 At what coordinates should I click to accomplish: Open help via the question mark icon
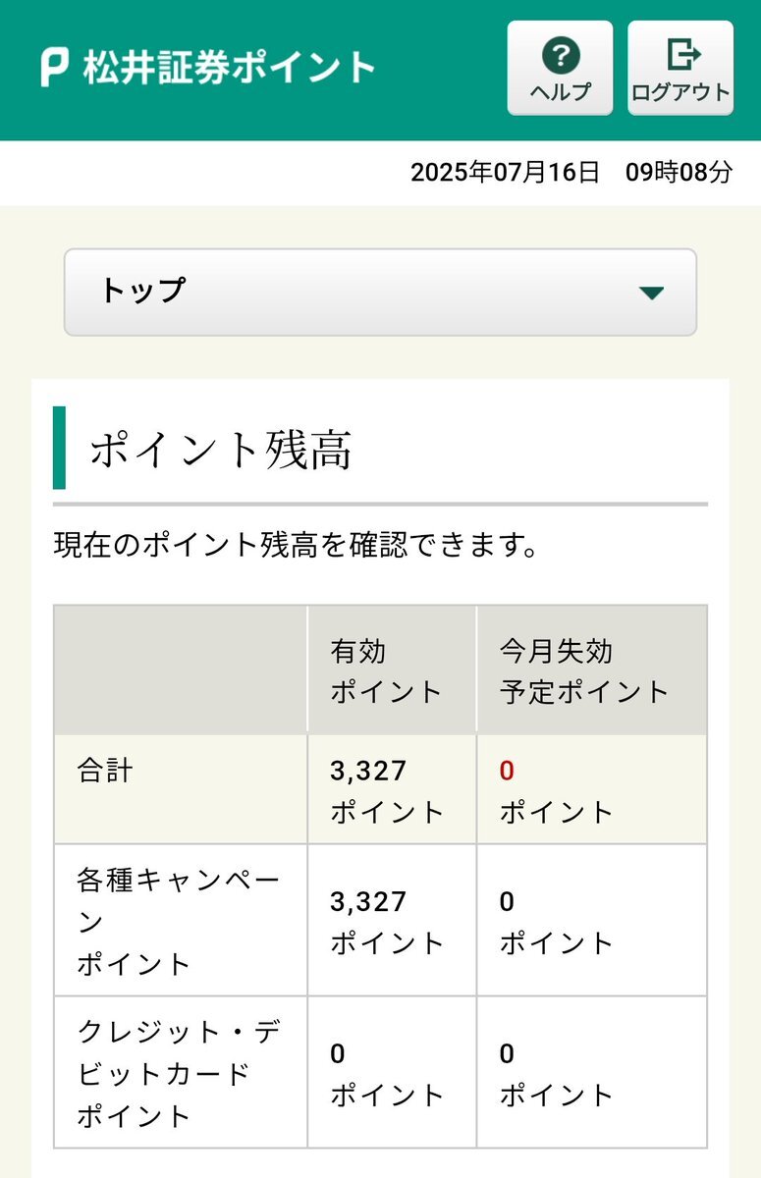point(561,55)
